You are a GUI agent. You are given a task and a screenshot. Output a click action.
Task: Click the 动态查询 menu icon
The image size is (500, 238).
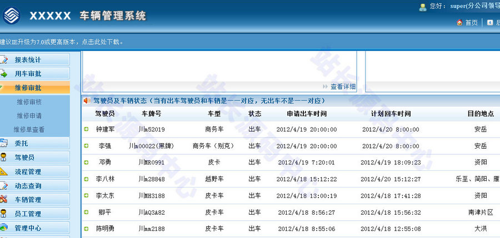[3, 185]
